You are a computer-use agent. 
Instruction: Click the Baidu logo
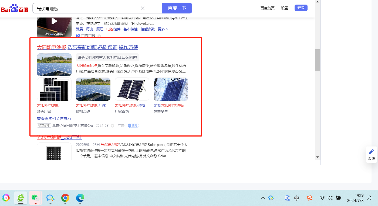[x=15, y=8]
